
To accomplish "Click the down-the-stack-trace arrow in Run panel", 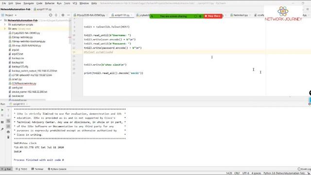I will tap(8, 115).
